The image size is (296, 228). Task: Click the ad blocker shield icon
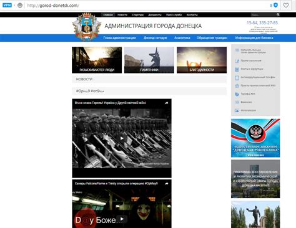(x=275, y=6)
